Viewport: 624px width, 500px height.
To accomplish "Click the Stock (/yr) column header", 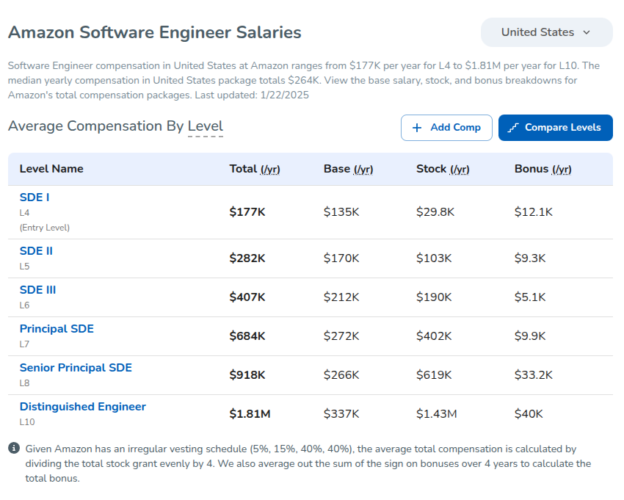I will [443, 169].
